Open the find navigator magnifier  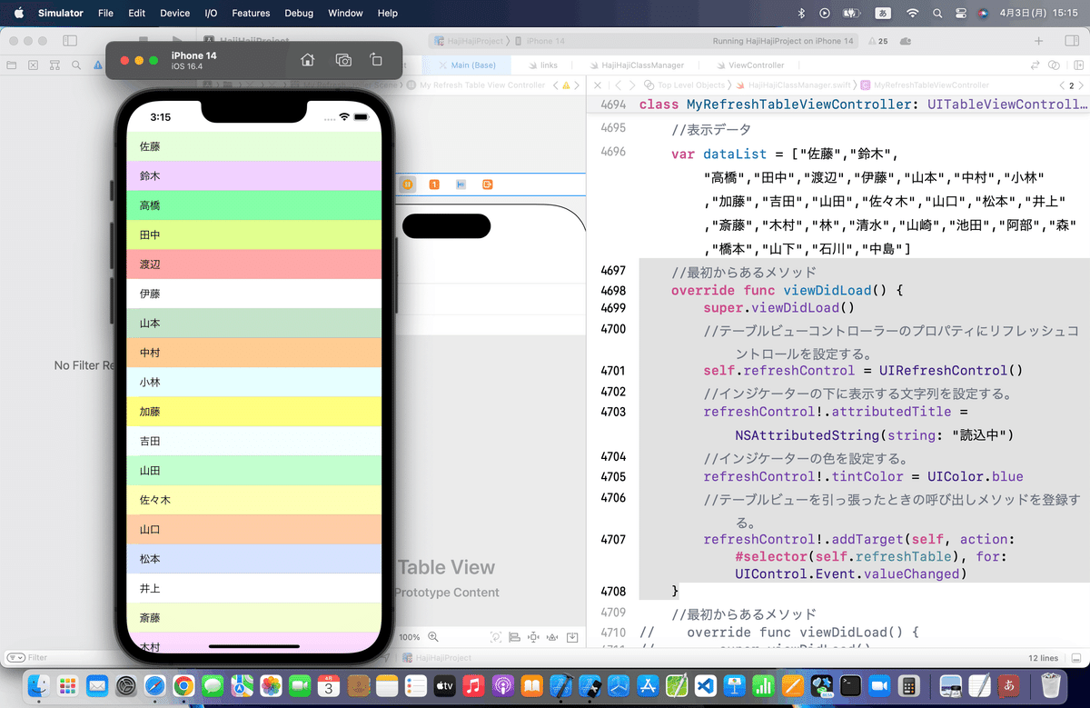(x=76, y=65)
